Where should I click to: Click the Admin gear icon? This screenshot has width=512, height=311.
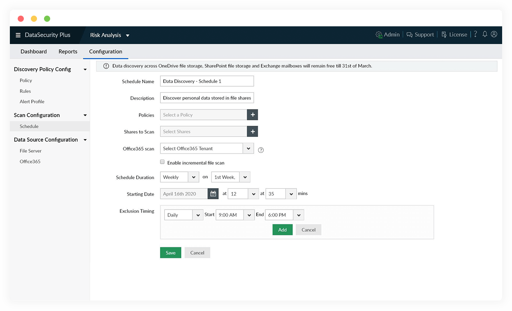(379, 35)
